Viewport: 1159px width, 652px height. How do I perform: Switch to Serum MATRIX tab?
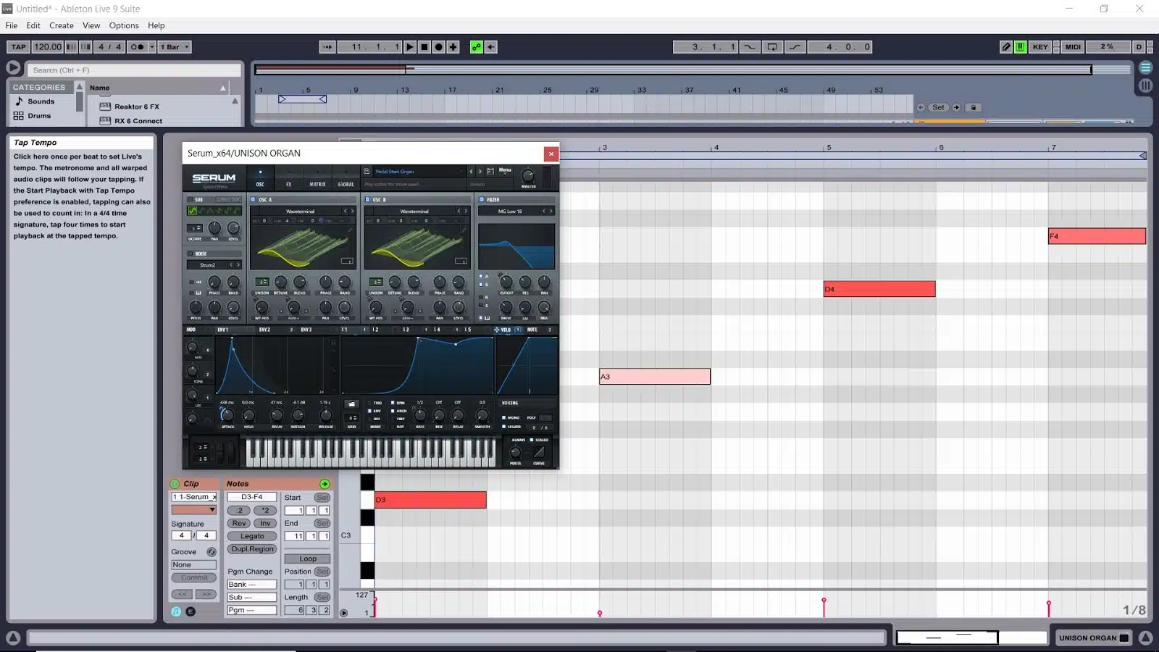(317, 184)
